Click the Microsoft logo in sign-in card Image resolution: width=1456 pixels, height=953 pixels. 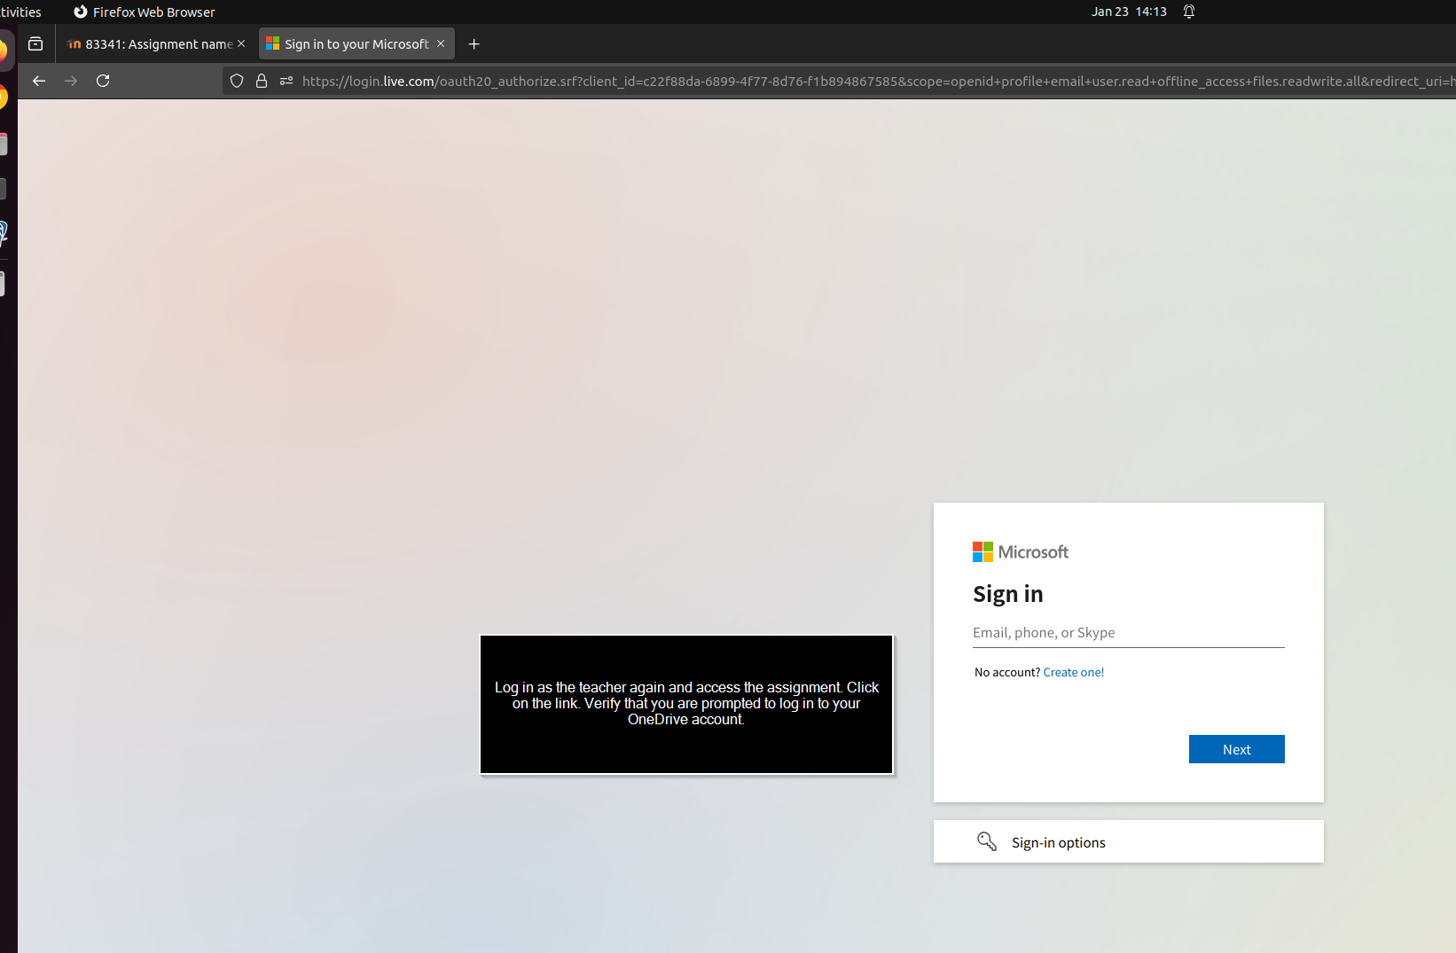click(1021, 551)
